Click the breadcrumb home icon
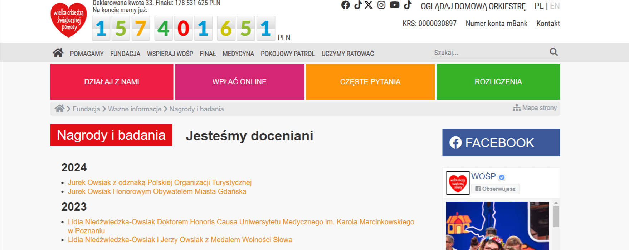Image resolution: width=629 pixels, height=250 pixels. 59,109
